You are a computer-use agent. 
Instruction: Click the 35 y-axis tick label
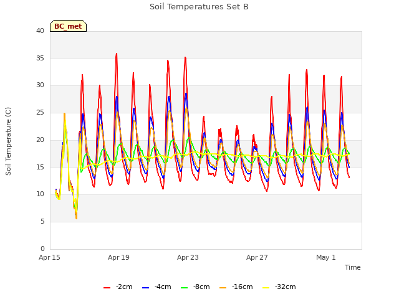(40, 58)
